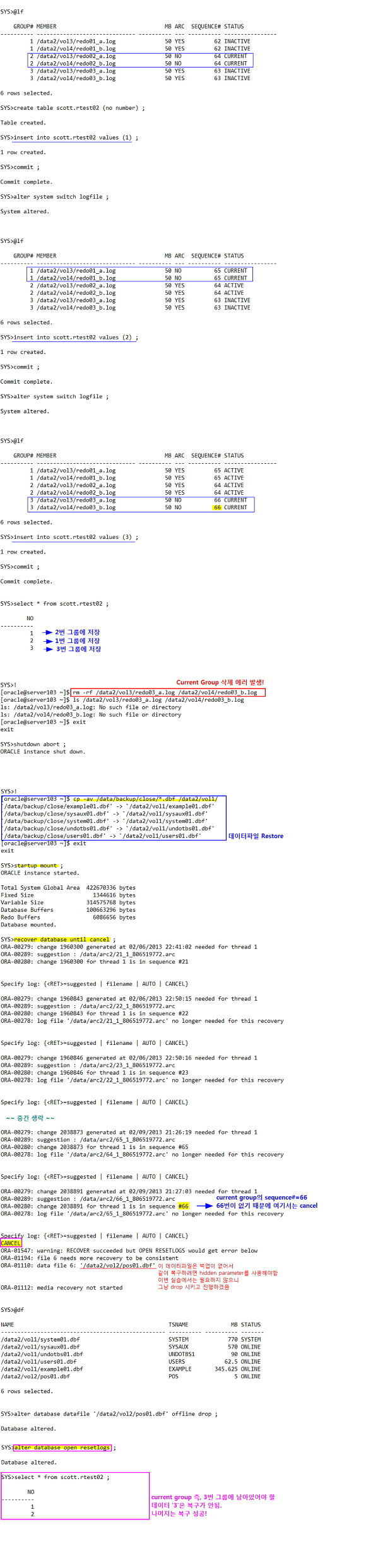366x1551 pixels.
Task: Click 'EXAMPLE' tablespace name in df table
Action: (x=180, y=1371)
